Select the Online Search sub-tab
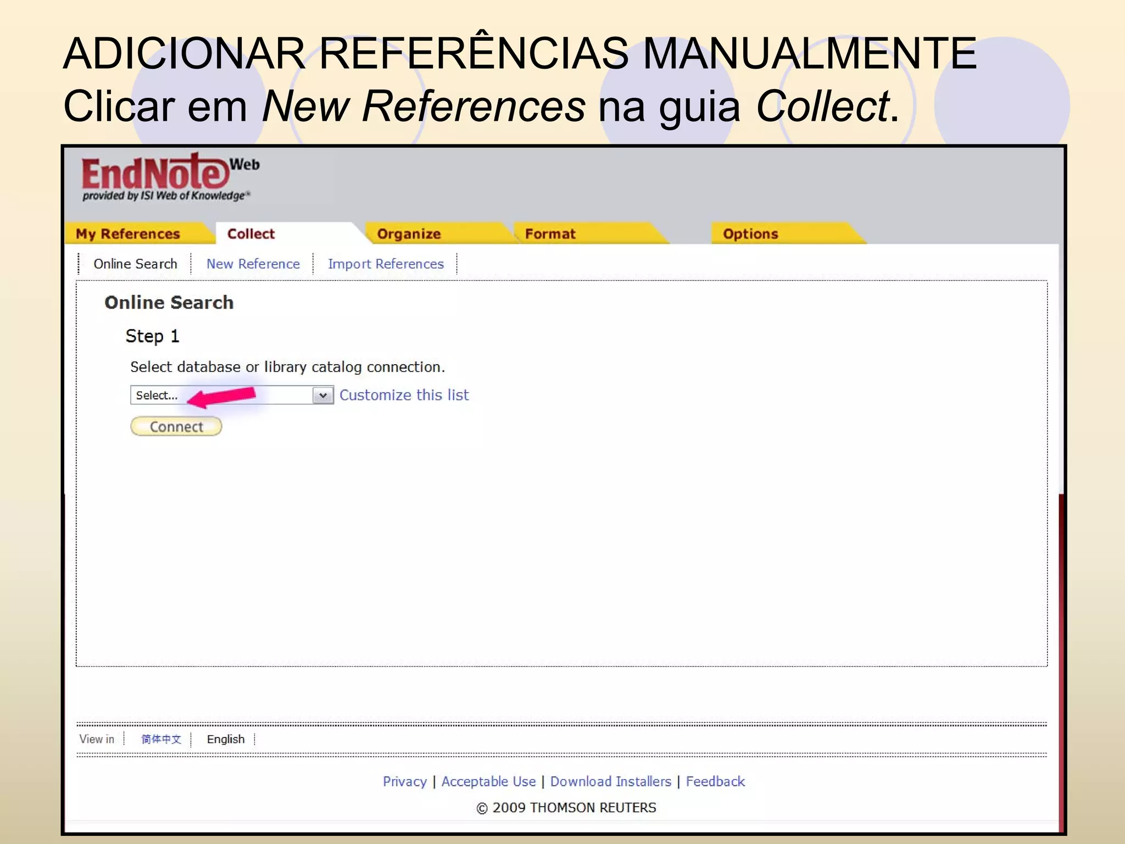The width and height of the screenshot is (1125, 844). (135, 264)
